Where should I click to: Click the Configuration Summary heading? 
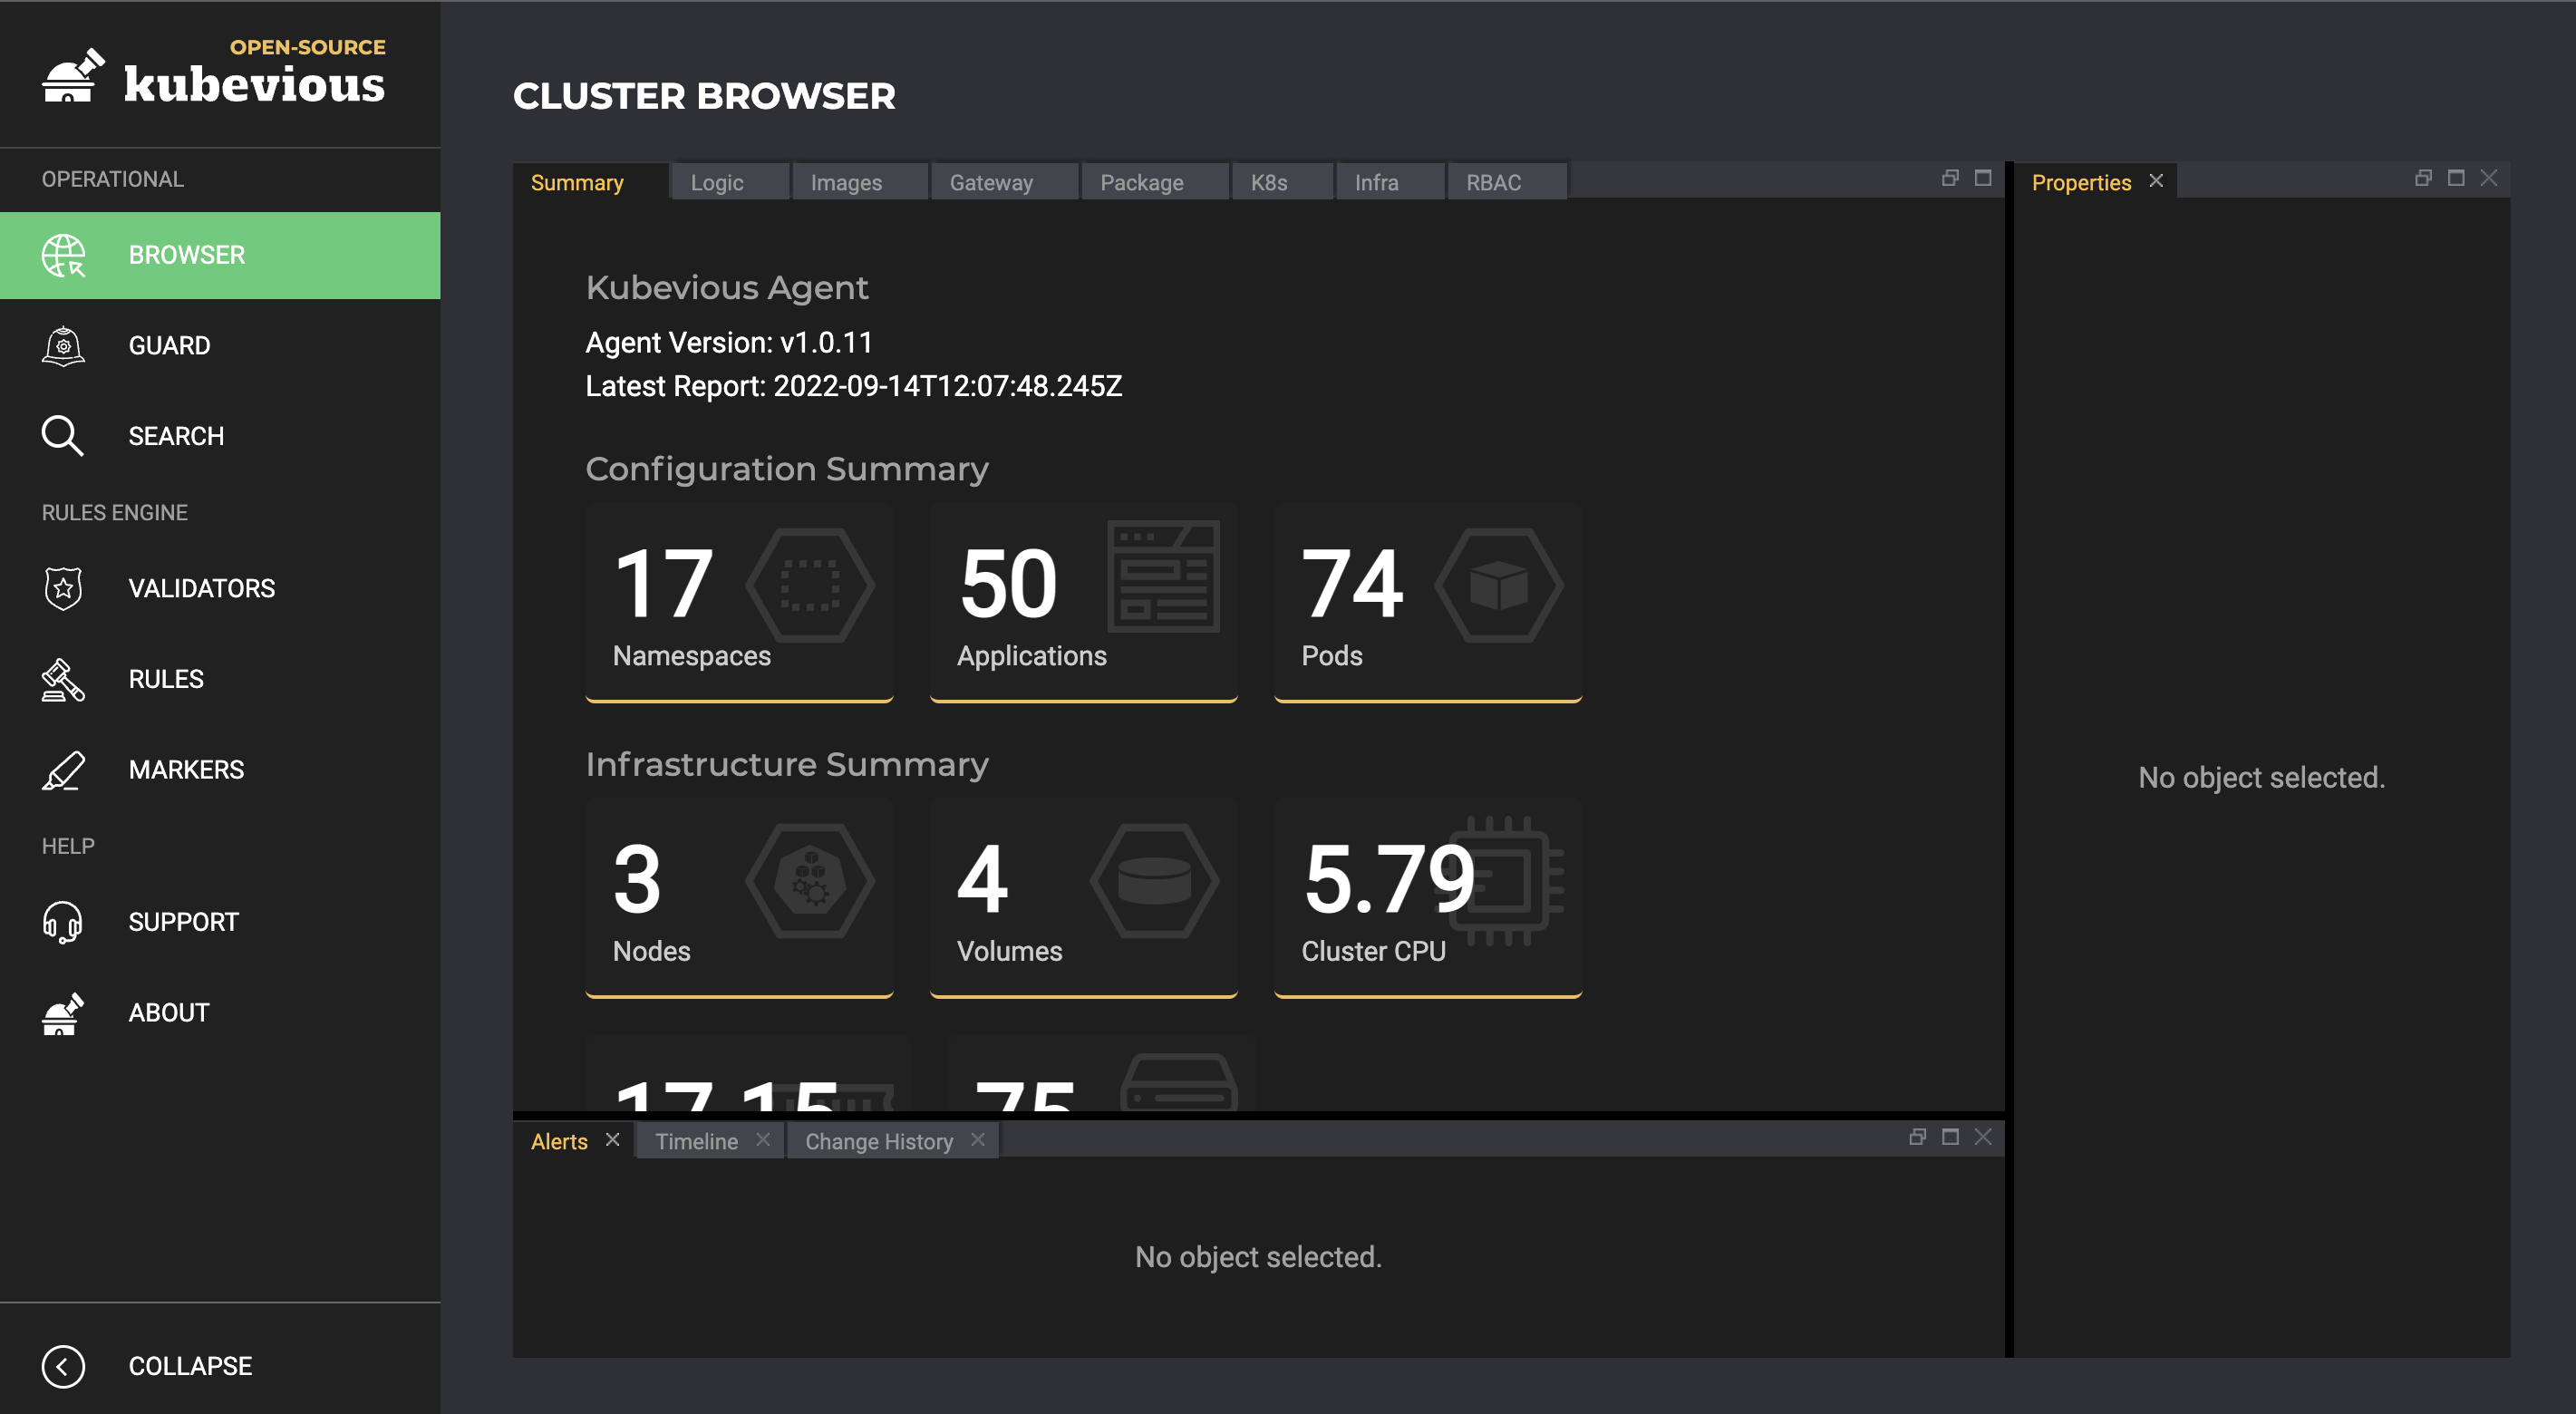[787, 469]
